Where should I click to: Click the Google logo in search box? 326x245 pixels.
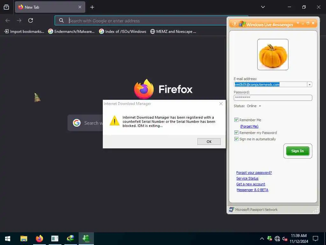(77, 123)
